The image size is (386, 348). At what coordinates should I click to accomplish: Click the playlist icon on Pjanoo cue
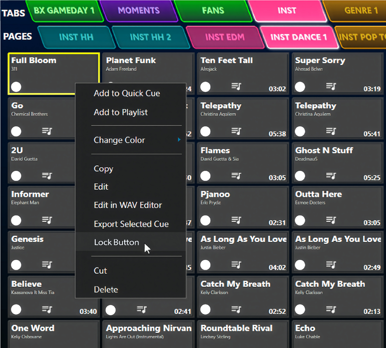[236, 220]
